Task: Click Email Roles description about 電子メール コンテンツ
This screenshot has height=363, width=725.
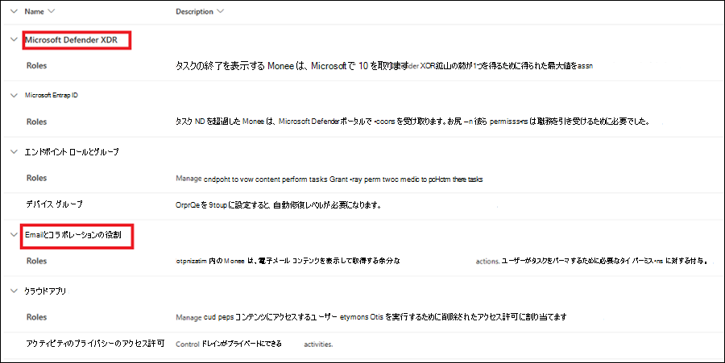Action: tap(441, 261)
